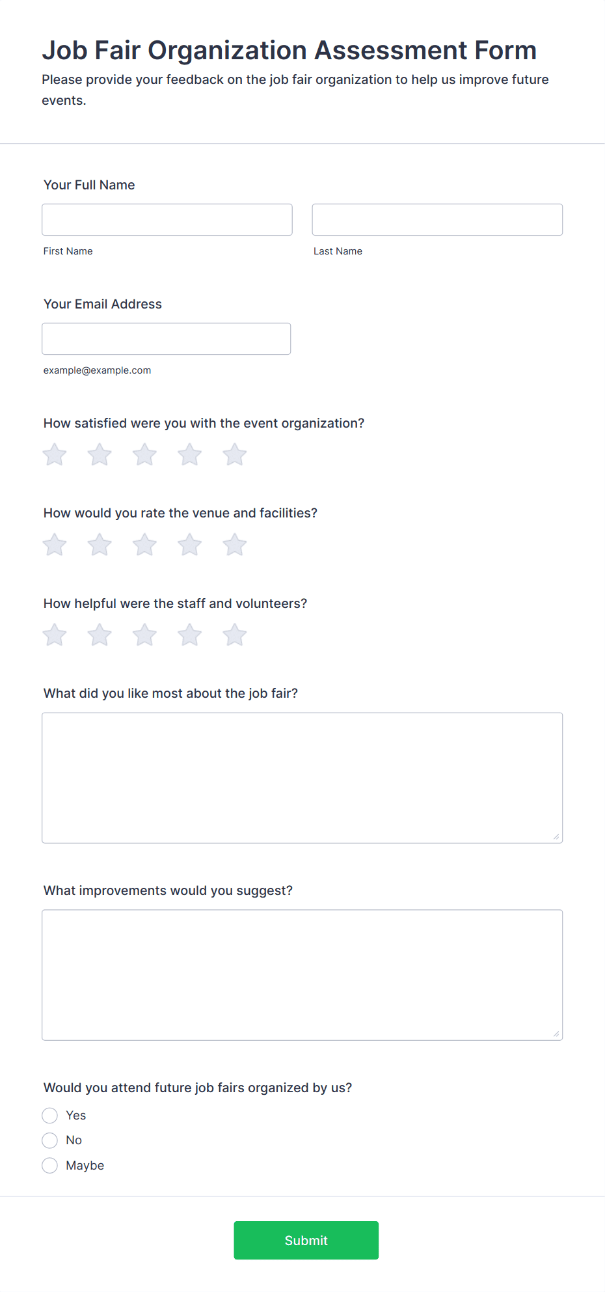Viewport: 605px width, 1292px height.
Task: Select the Email Address input box
Action: coord(167,339)
